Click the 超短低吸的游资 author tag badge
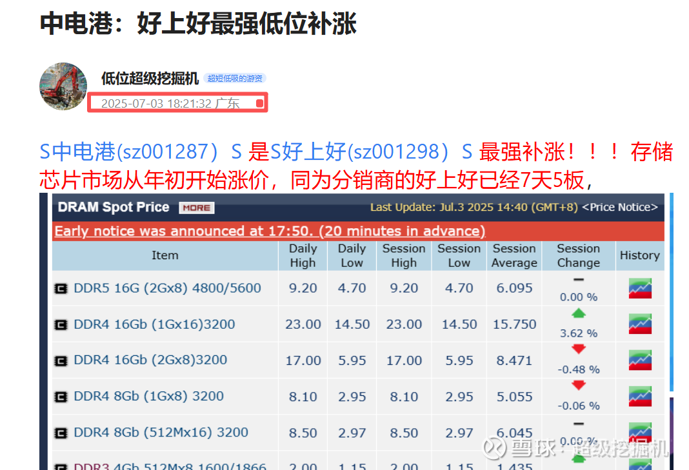This screenshot has width=689, height=470. point(235,78)
